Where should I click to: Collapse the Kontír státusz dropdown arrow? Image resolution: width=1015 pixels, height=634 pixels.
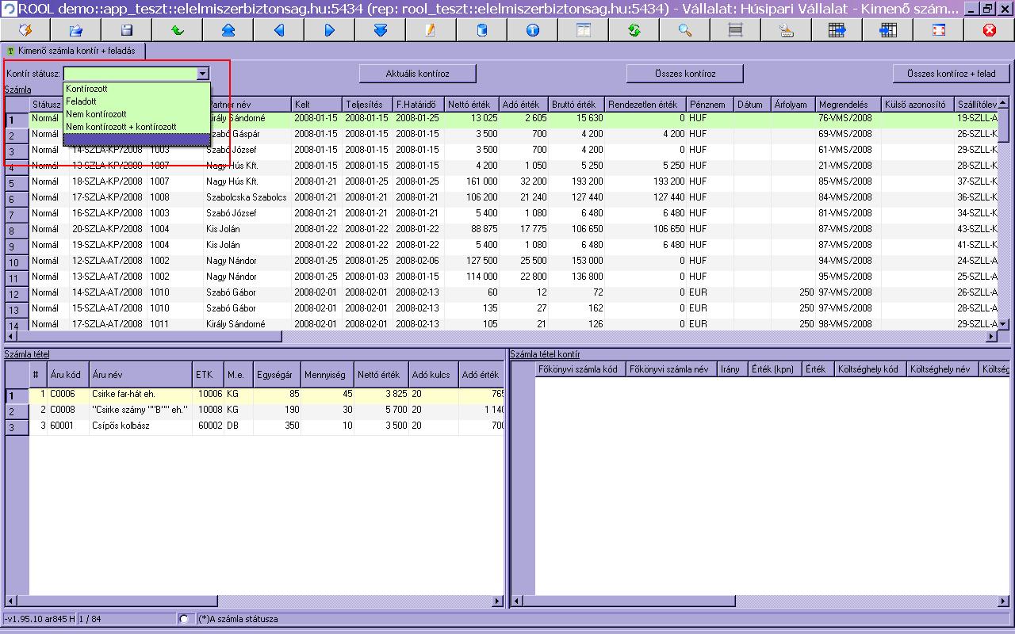click(x=203, y=74)
